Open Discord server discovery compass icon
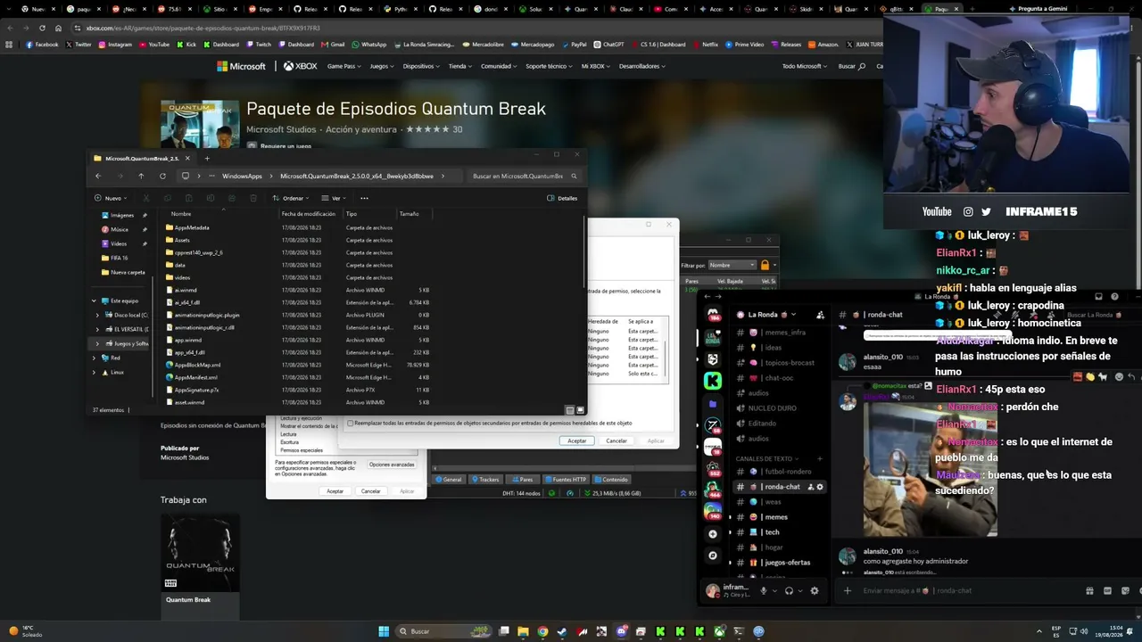Image resolution: width=1142 pixels, height=642 pixels. [x=713, y=556]
